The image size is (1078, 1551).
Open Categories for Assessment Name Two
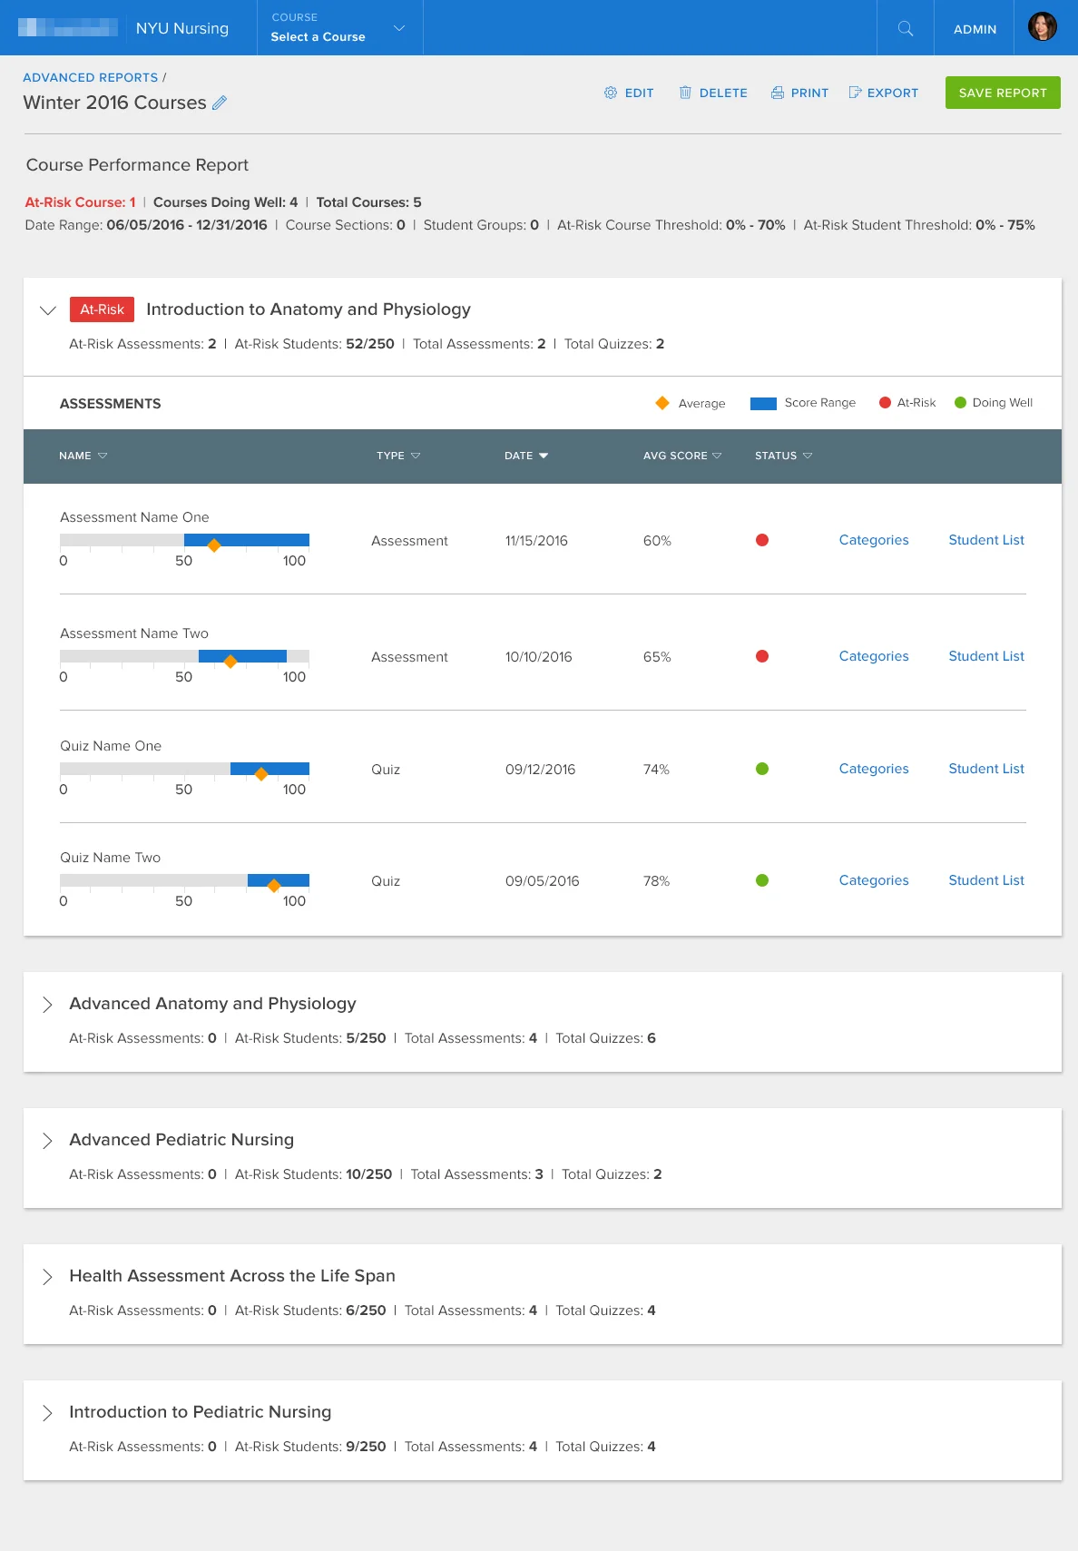pos(874,656)
